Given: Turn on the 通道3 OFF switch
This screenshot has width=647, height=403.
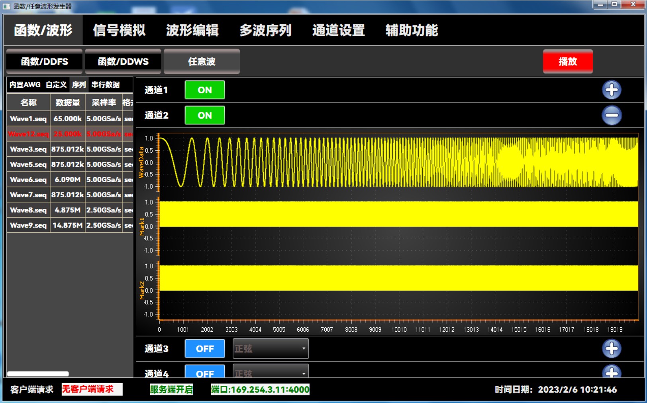Looking at the screenshot, I should pyautogui.click(x=204, y=348).
